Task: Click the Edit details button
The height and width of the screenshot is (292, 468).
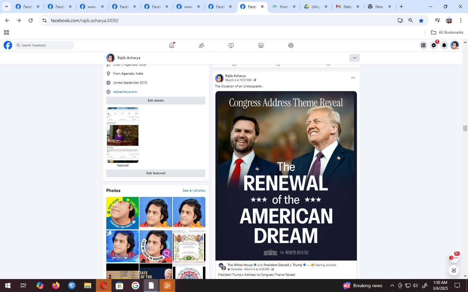Action: coord(156,101)
